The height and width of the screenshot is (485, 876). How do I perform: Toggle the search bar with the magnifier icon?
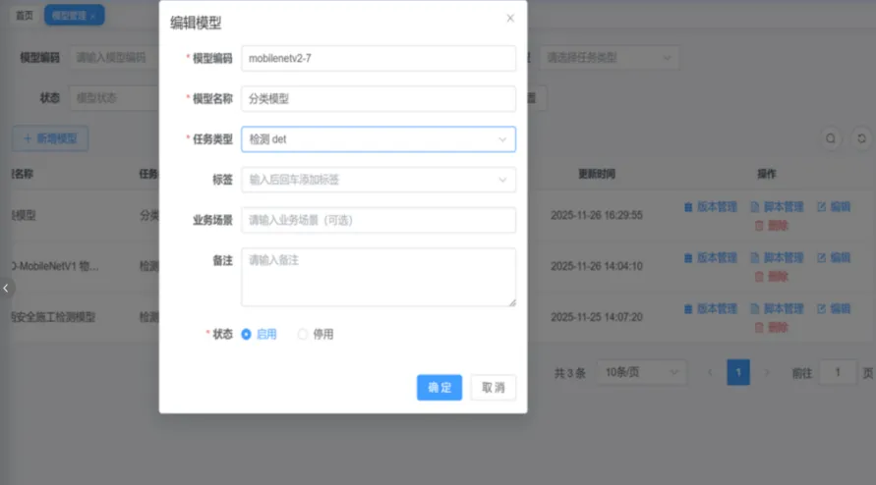tap(831, 138)
